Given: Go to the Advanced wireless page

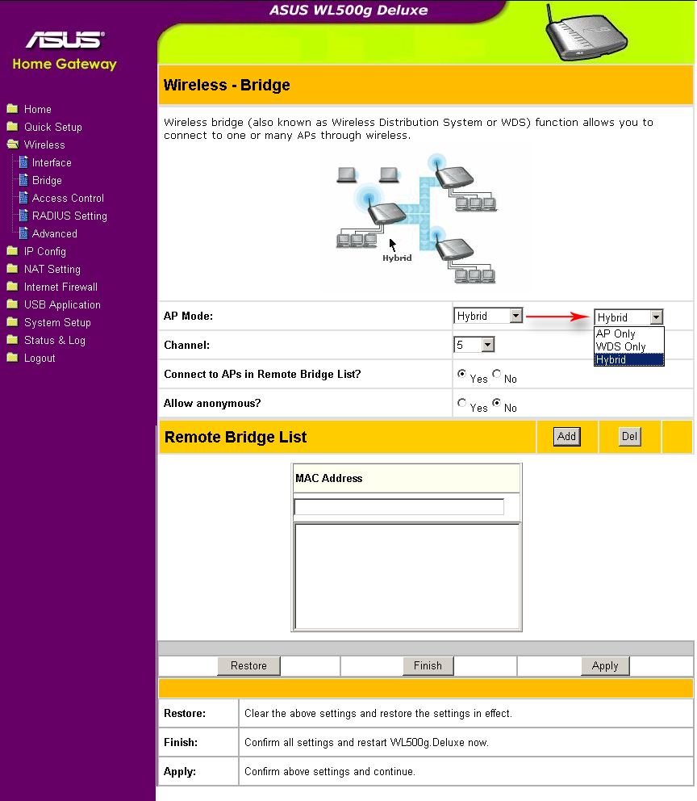Looking at the screenshot, I should pos(55,234).
